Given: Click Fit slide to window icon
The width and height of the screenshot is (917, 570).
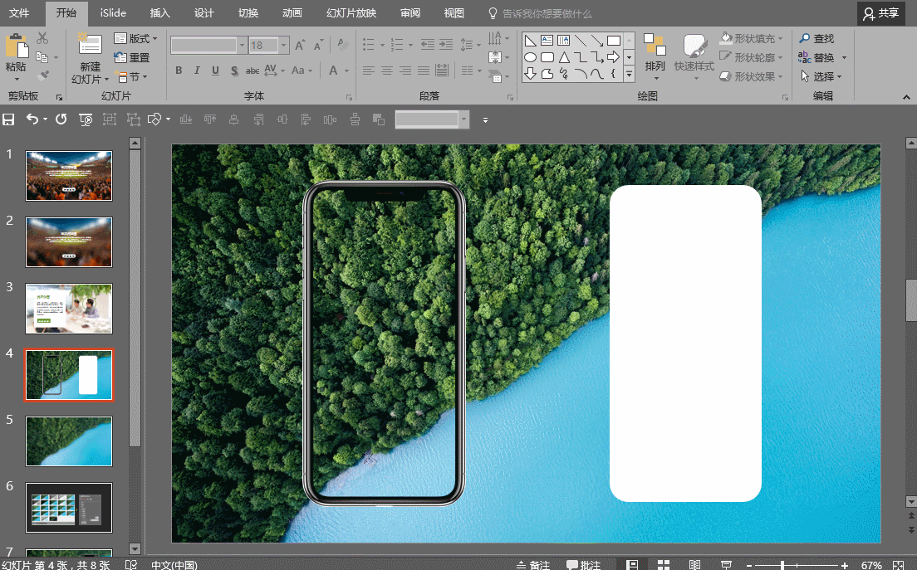Looking at the screenshot, I should pos(899,565).
